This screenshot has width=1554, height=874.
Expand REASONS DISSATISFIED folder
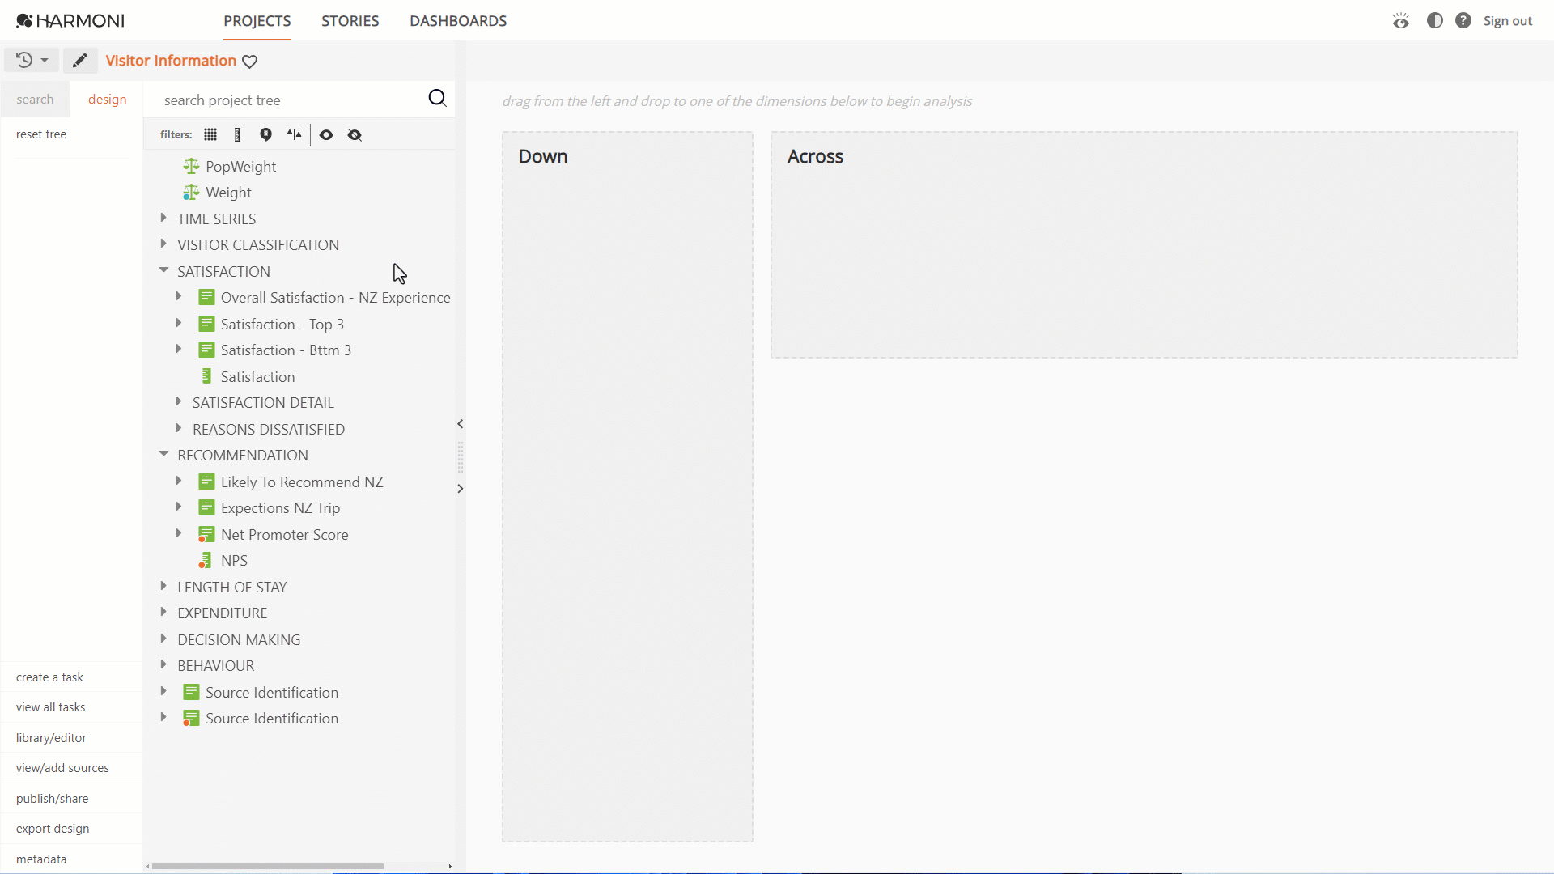[179, 428]
